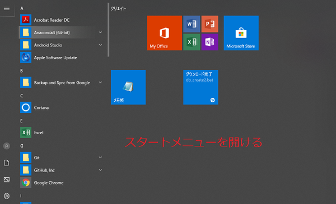Click the GitHub, Inc folder icon

26,170
